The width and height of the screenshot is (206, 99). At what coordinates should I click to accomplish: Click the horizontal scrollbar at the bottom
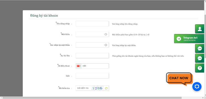[x=92, y=98]
